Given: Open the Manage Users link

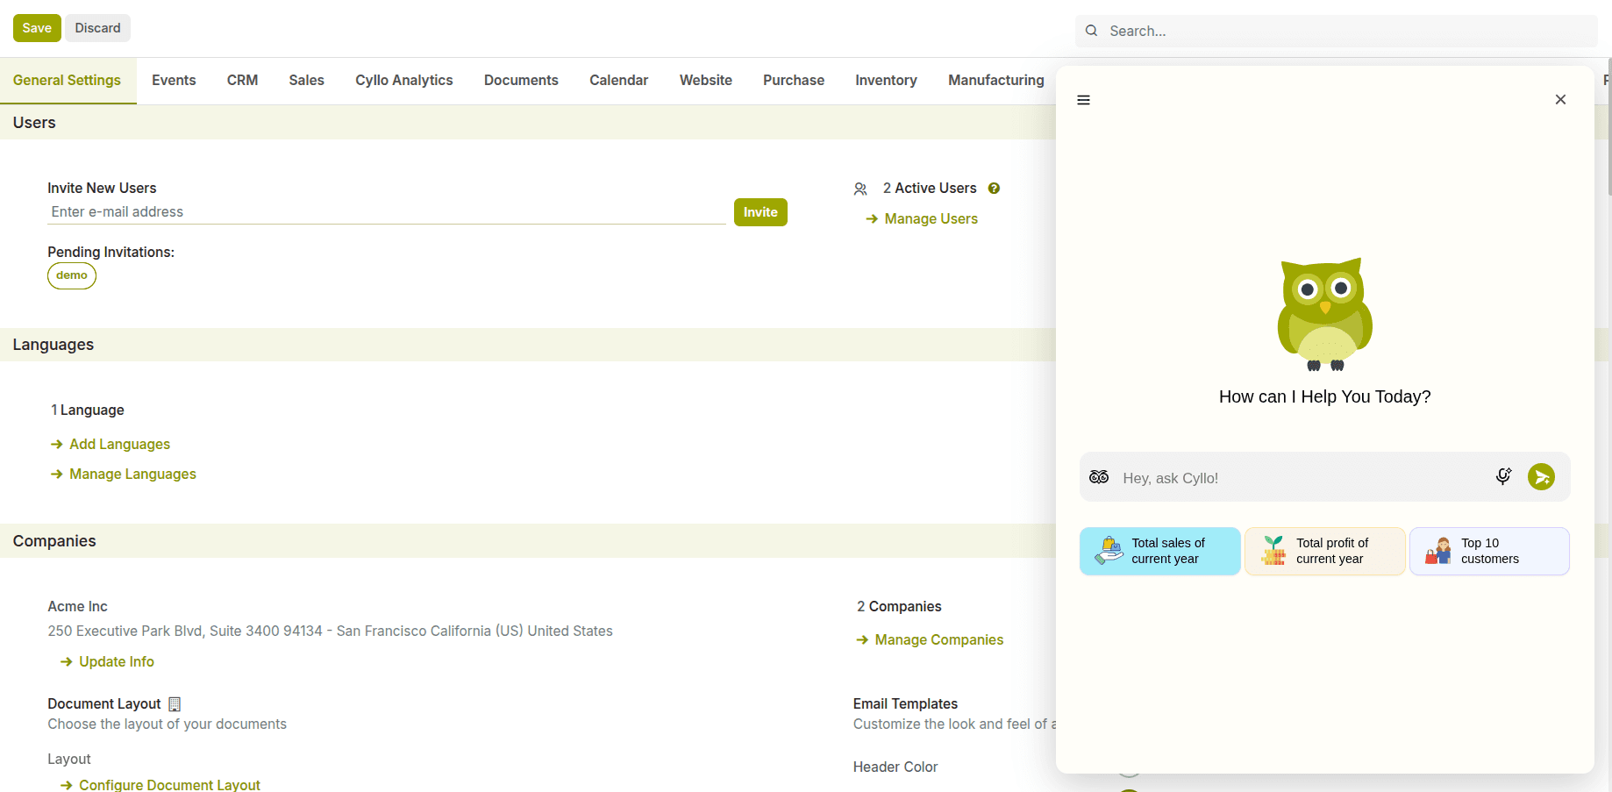Looking at the screenshot, I should click(x=931, y=219).
